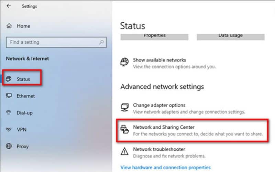Click the Ethernet monitor icon

click(9, 96)
